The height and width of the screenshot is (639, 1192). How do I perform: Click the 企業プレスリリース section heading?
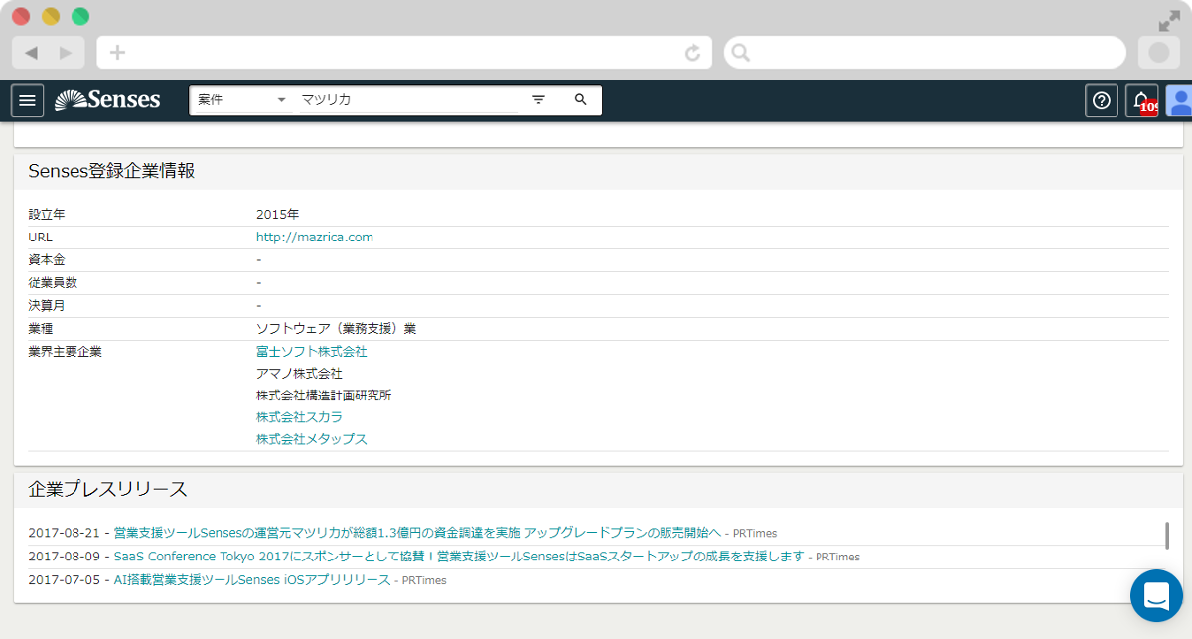(107, 489)
